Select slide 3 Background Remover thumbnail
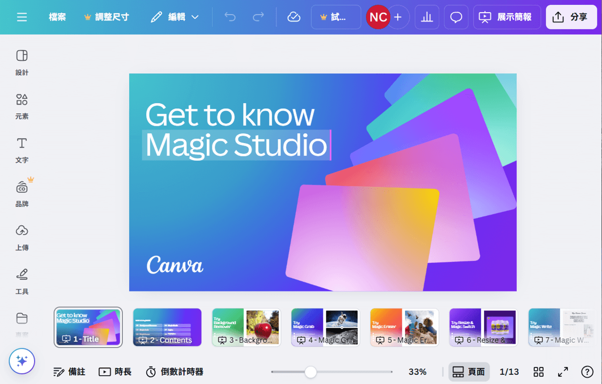 pyautogui.click(x=246, y=327)
